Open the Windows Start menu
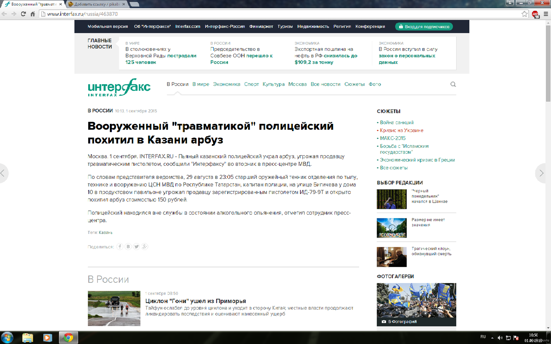 coord(7,337)
